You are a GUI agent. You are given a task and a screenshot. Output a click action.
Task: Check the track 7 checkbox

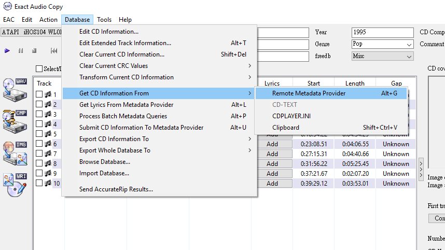tap(39, 154)
